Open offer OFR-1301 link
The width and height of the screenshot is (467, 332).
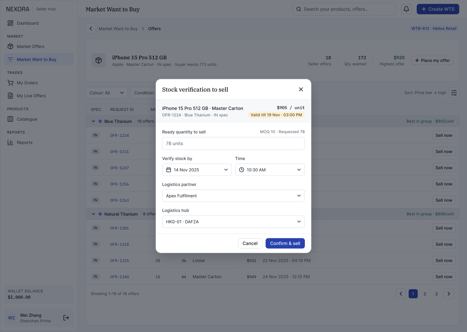coord(120,228)
